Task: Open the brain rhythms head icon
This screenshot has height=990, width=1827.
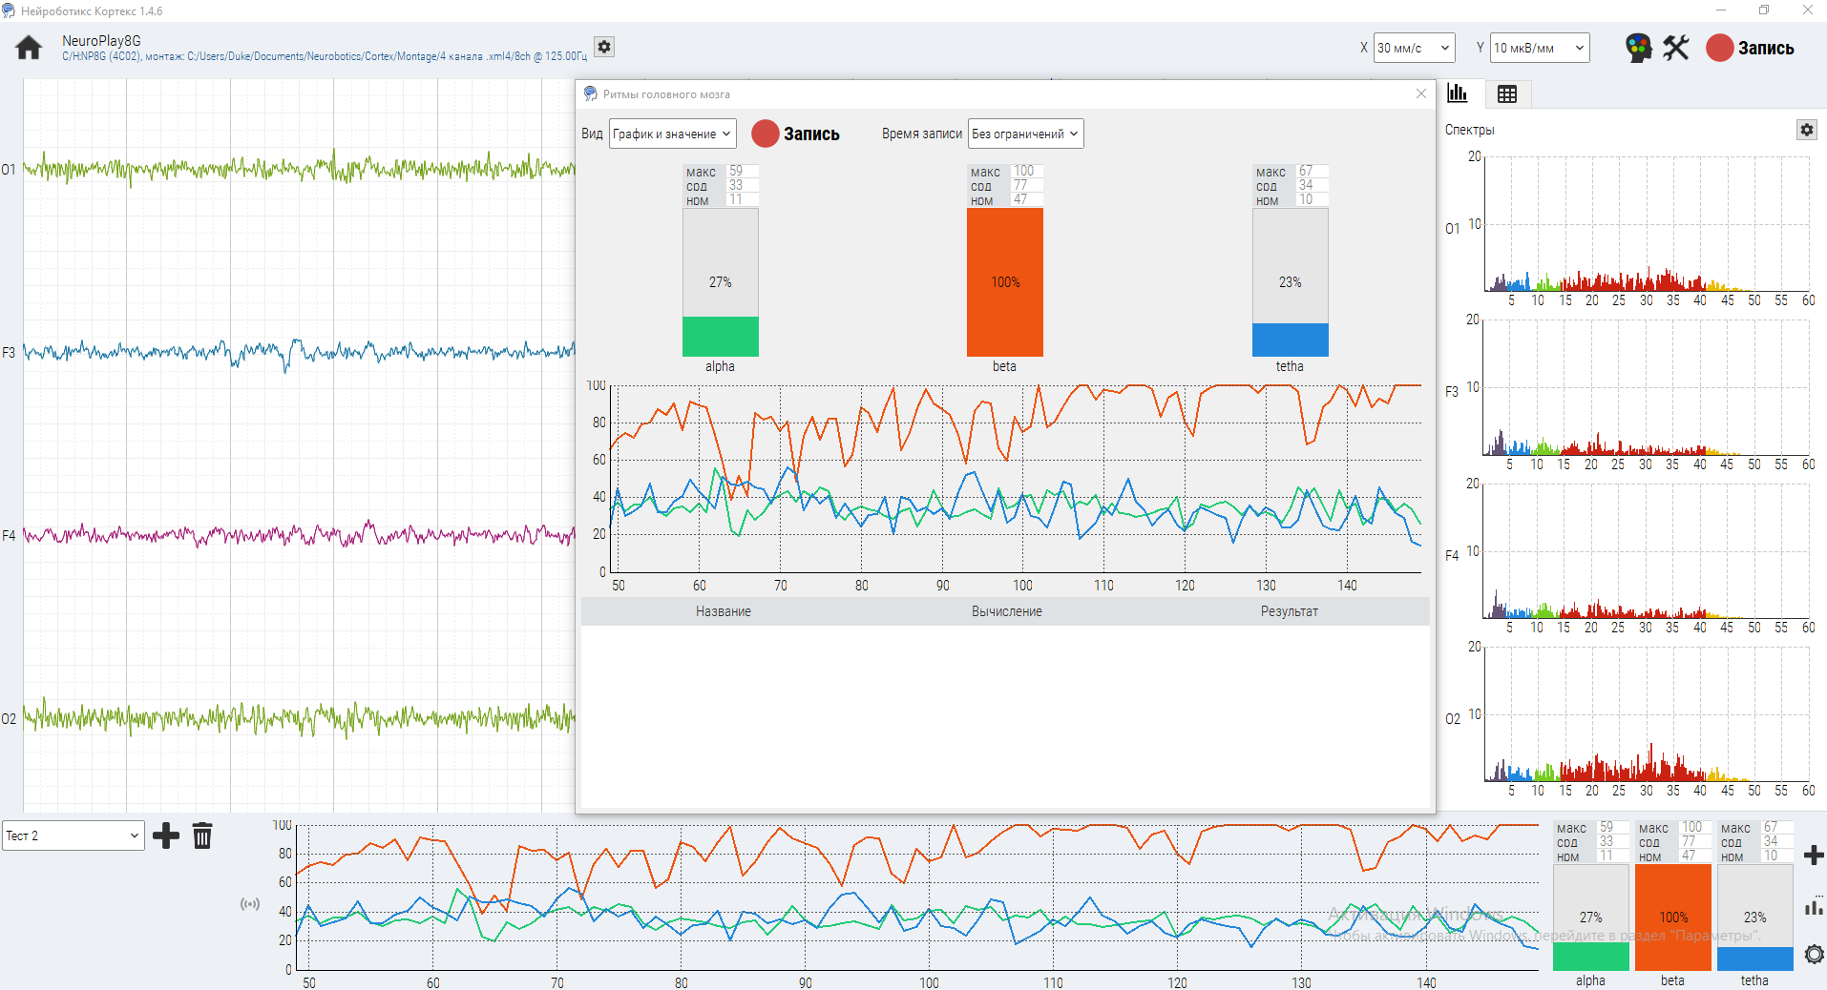Action: [x=1638, y=48]
